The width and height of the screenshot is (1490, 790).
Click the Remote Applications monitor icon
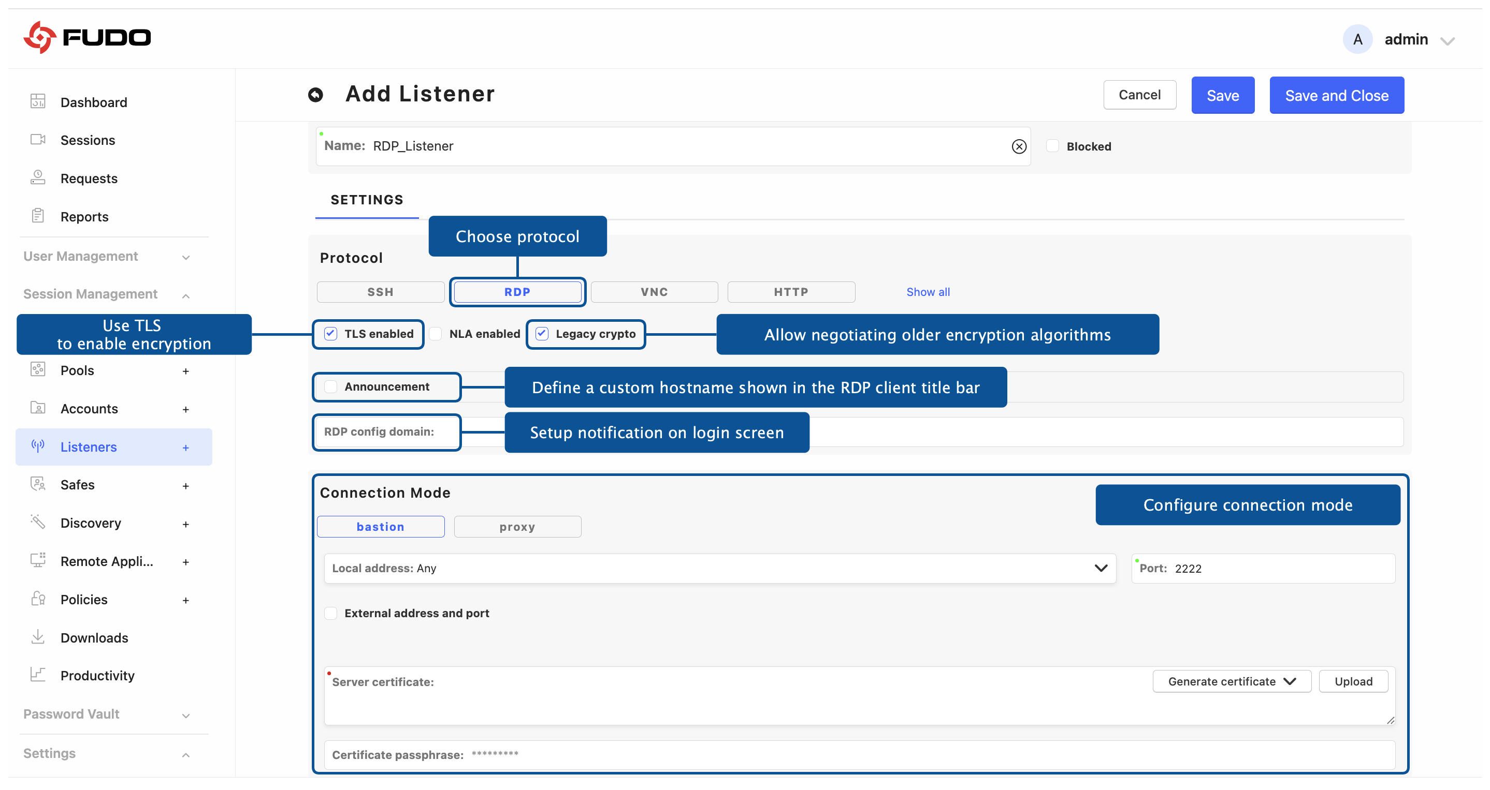tap(38, 560)
